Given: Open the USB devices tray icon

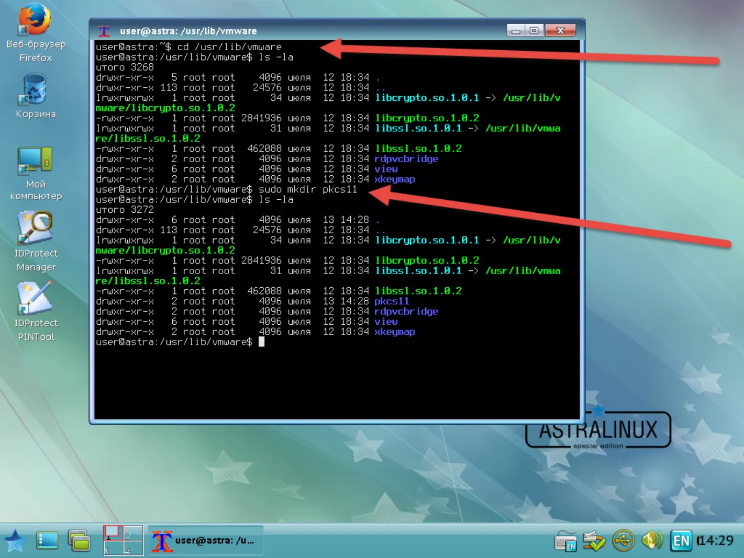Looking at the screenshot, I should click(623, 541).
